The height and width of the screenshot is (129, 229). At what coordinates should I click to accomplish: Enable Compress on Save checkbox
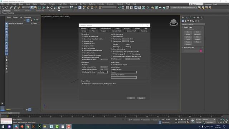83,46
